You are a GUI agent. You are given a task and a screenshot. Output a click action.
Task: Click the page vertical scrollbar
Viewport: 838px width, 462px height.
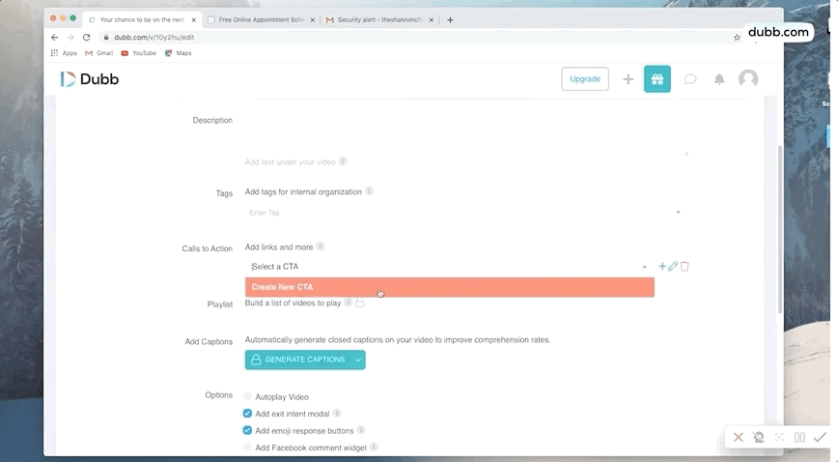click(780, 229)
